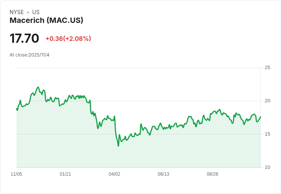The image size is (281, 194).
Task: Click the 10 y-axis price label
Action: 268,167
